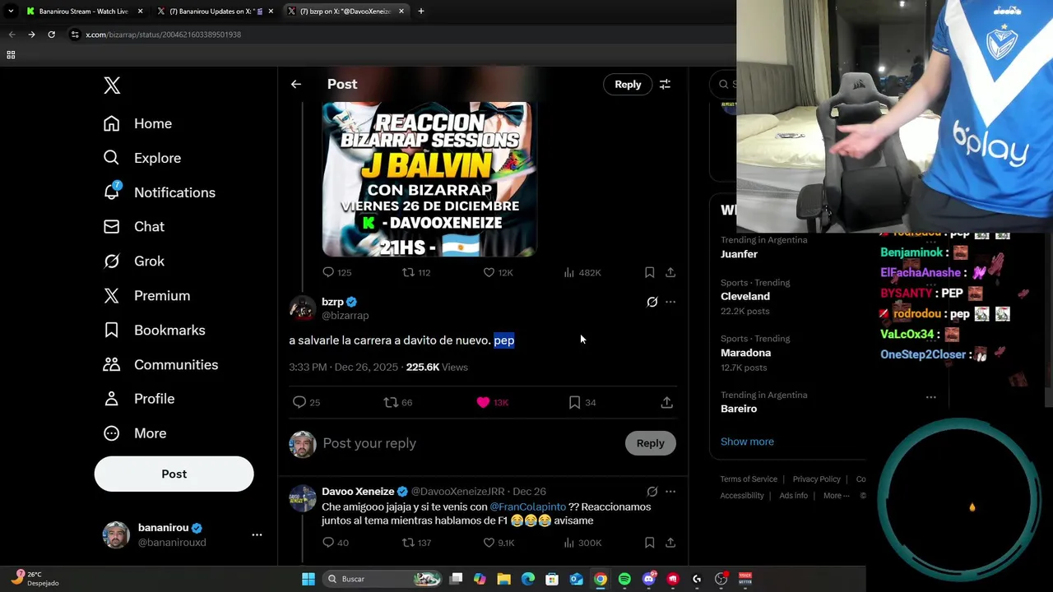1053x592 pixels.
Task: Open more options on bzrp post
Action: [x=670, y=302]
